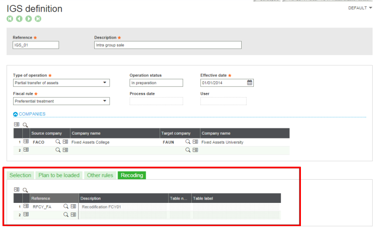Viewport: 381px width, 230px height.
Task: Click the empty Process date field
Action: [x=156, y=101]
